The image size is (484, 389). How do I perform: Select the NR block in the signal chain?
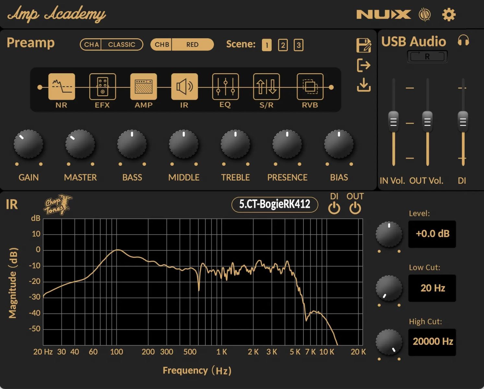(x=61, y=87)
